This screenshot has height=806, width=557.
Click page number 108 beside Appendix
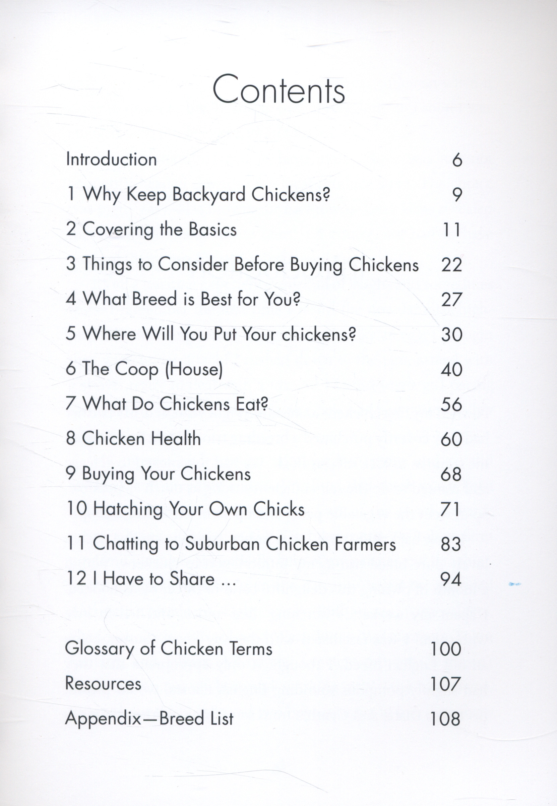445,719
